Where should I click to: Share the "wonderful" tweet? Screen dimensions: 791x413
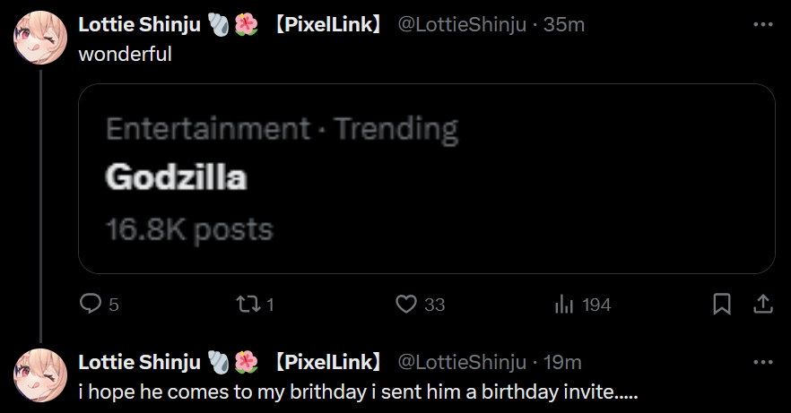click(762, 305)
